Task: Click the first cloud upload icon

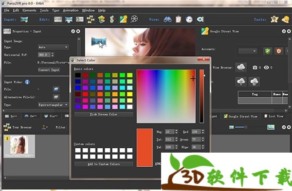Action: tap(241, 82)
